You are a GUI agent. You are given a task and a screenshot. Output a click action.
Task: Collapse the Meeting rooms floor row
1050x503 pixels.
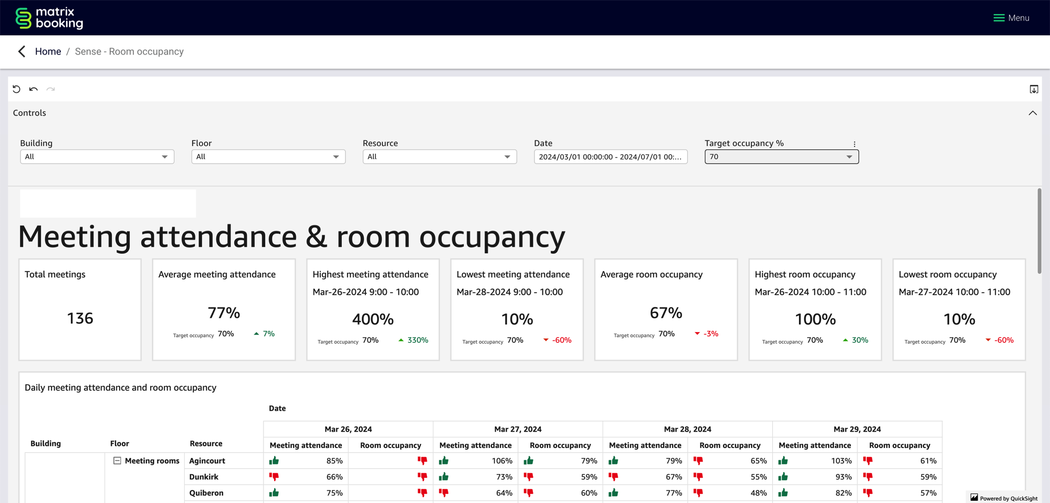117,461
